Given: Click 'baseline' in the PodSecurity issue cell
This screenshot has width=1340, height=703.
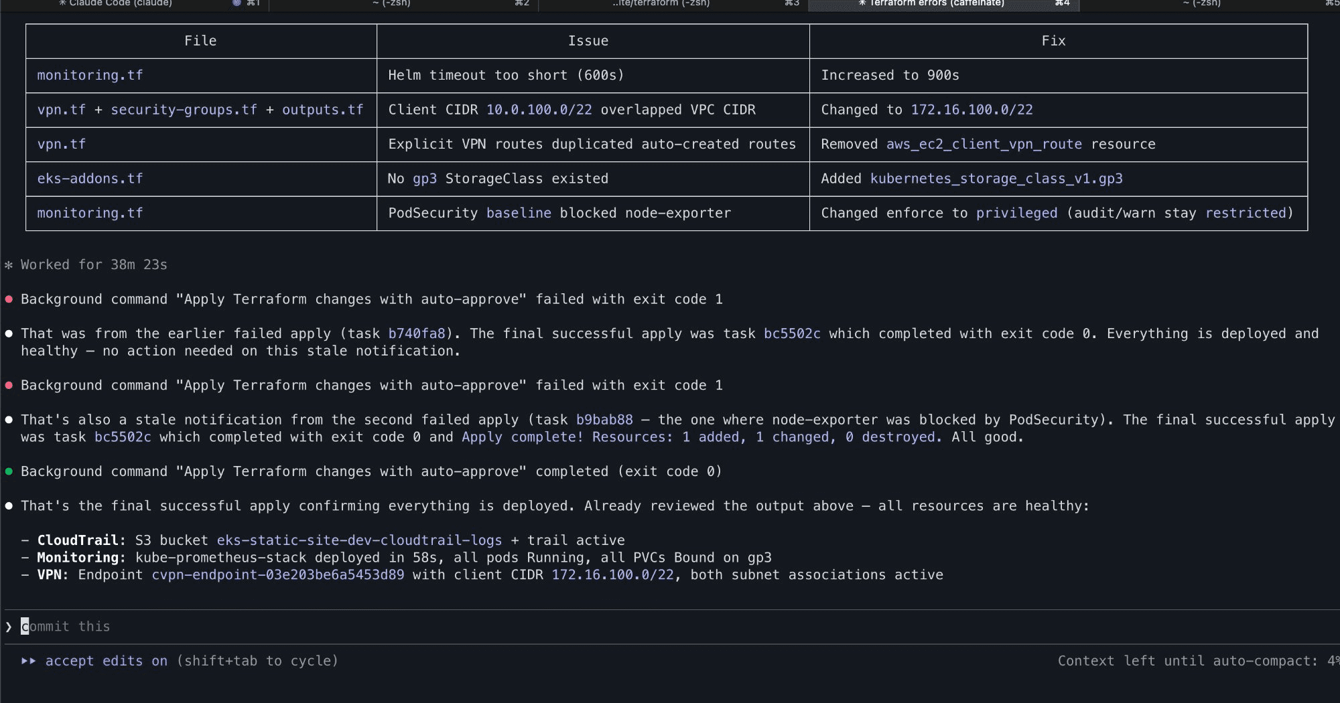Looking at the screenshot, I should tap(519, 214).
